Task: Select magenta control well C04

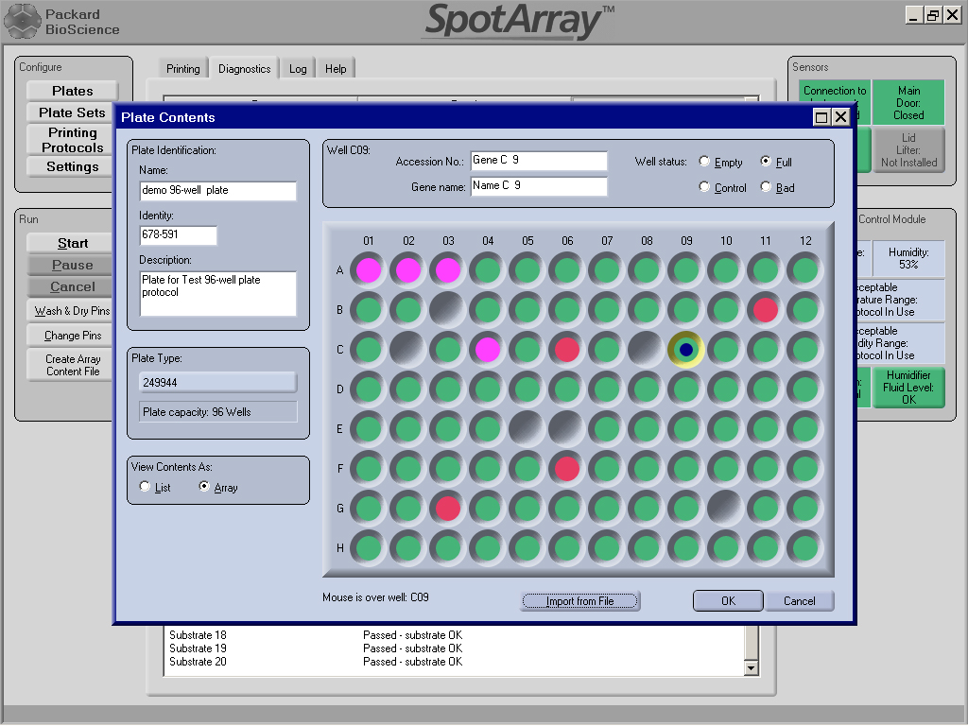Action: pyautogui.click(x=488, y=350)
